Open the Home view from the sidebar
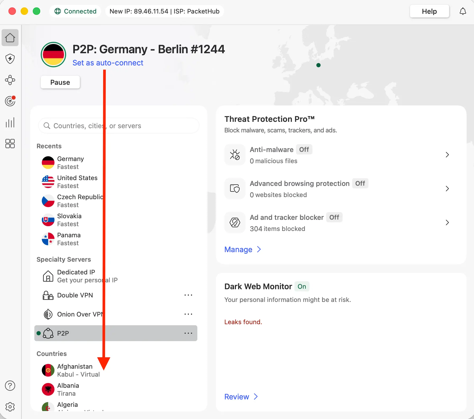 coord(10,38)
